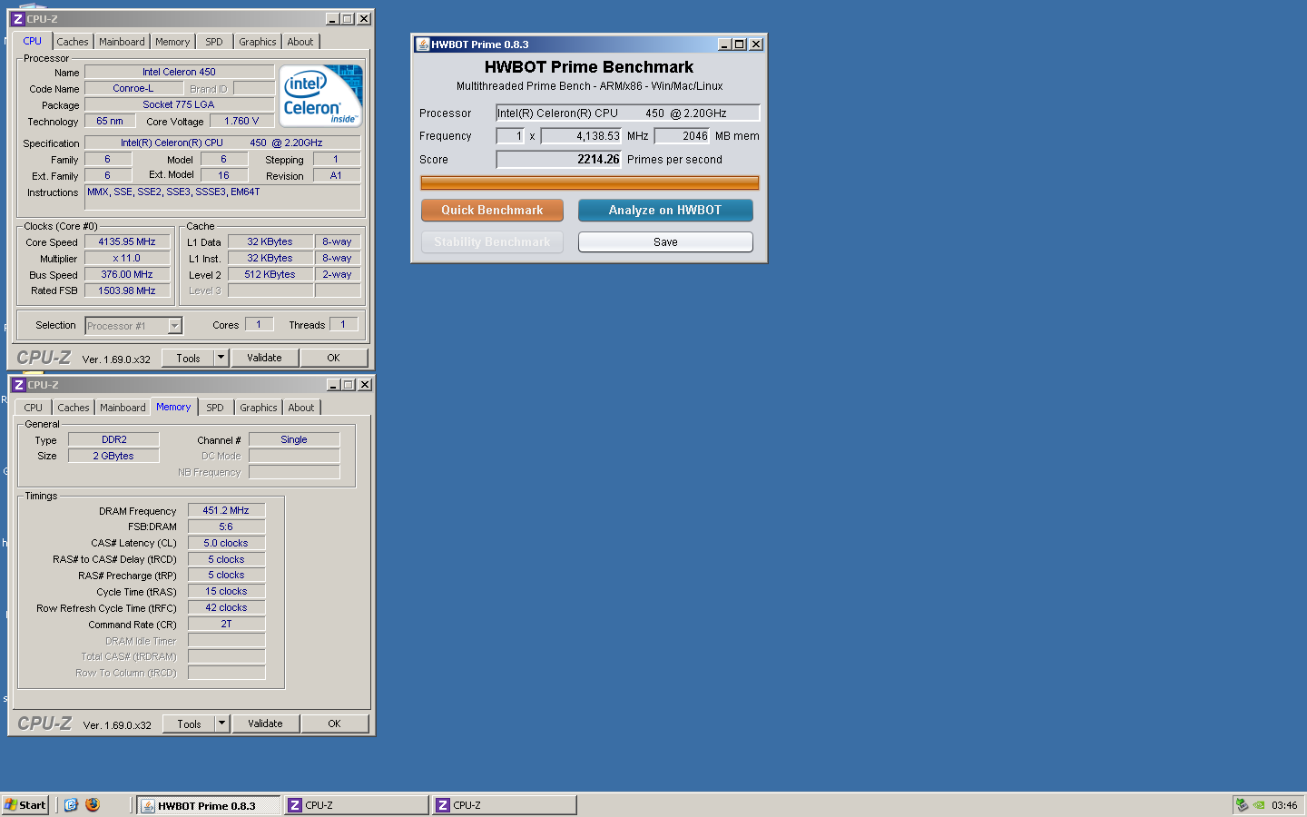Click CAS# Latency value 5.0 clocks
The image size is (1307, 817).
click(x=226, y=543)
